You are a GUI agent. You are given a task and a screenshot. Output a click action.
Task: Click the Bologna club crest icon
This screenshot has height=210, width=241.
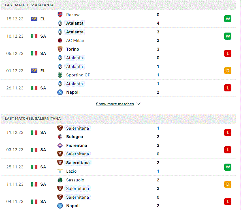coord(60,137)
